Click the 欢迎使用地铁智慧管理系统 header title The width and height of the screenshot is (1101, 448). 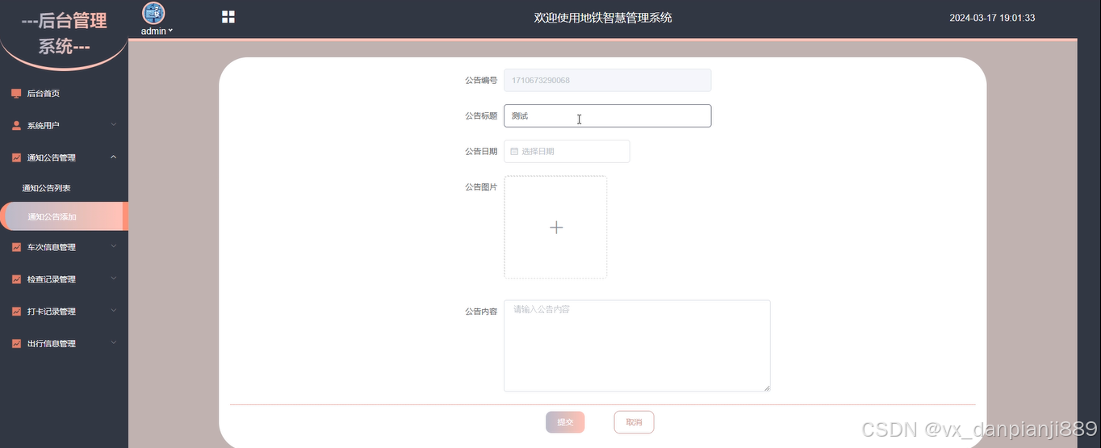click(603, 18)
